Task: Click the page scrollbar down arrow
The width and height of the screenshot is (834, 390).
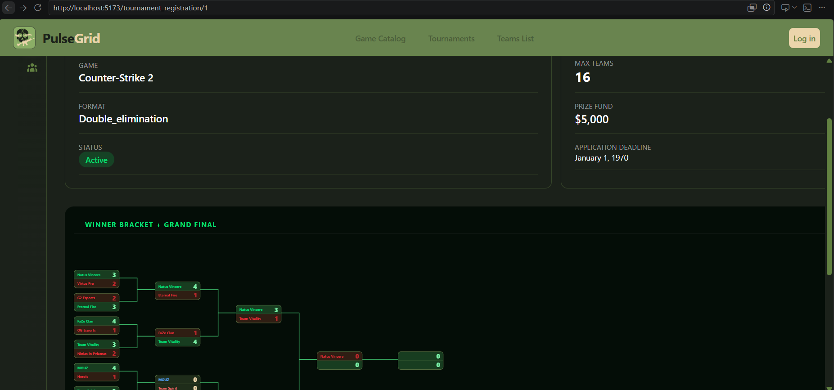Action: pyautogui.click(x=829, y=387)
